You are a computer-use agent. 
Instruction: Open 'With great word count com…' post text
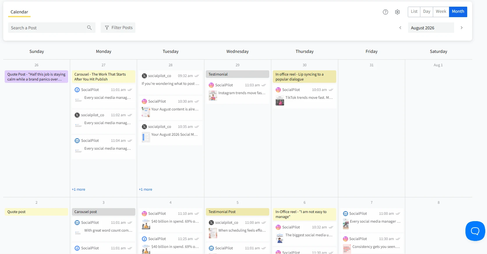[108, 230]
